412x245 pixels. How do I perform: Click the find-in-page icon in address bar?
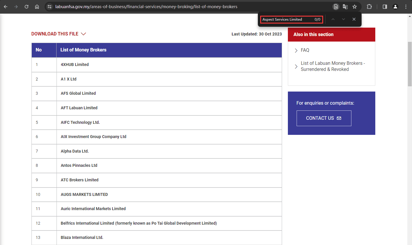[x=336, y=7]
